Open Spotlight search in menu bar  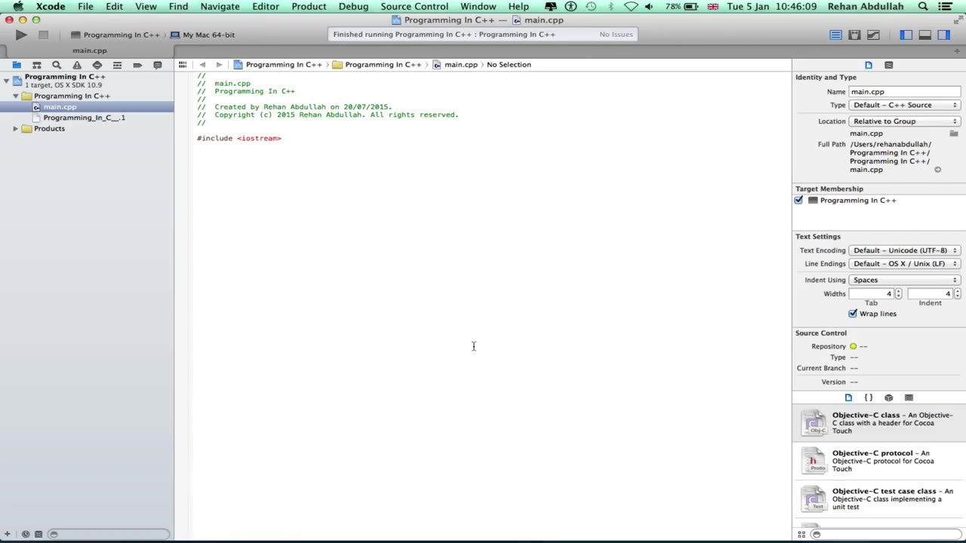(923, 6)
